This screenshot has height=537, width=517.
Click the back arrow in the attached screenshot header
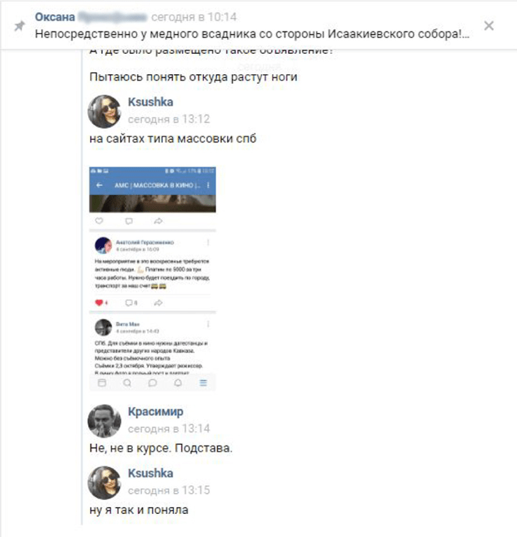click(x=99, y=185)
